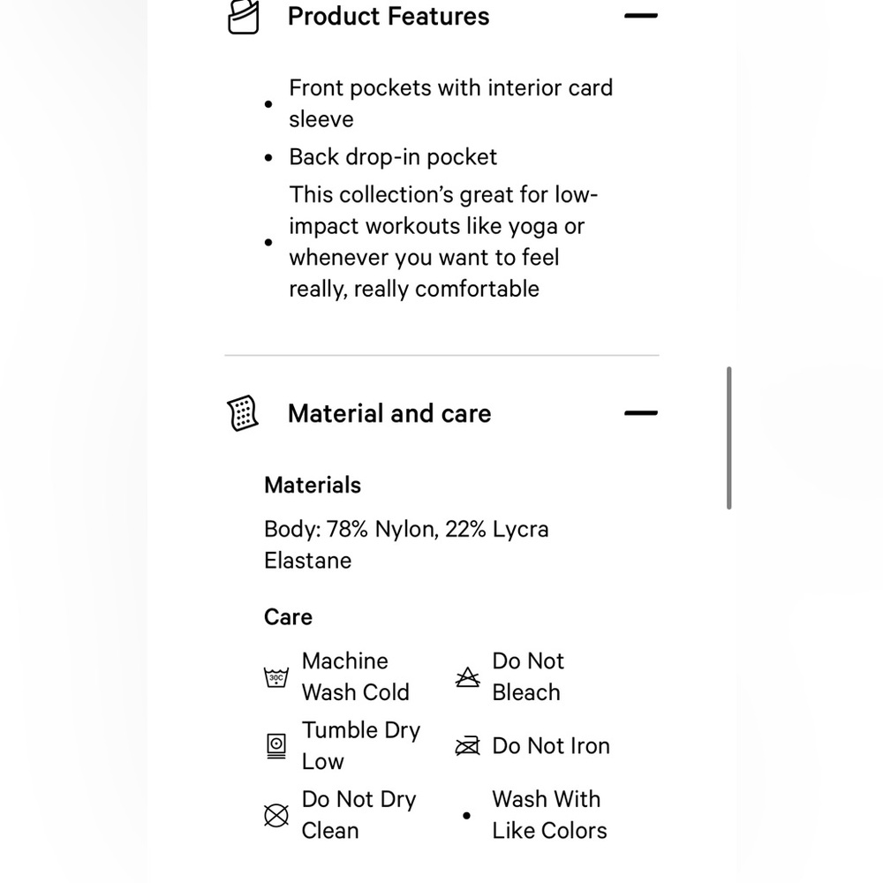883x883 pixels.
Task: Click the Product Features heading
Action: pyautogui.click(x=389, y=17)
